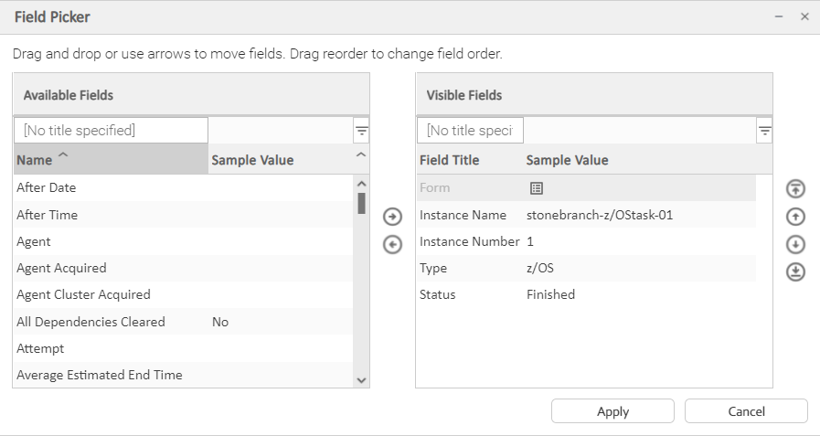
Task: Move selected field down one position
Action: (x=795, y=244)
